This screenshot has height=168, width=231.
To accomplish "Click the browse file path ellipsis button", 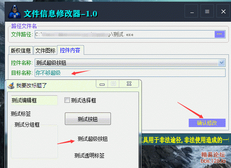I will click(x=220, y=34).
